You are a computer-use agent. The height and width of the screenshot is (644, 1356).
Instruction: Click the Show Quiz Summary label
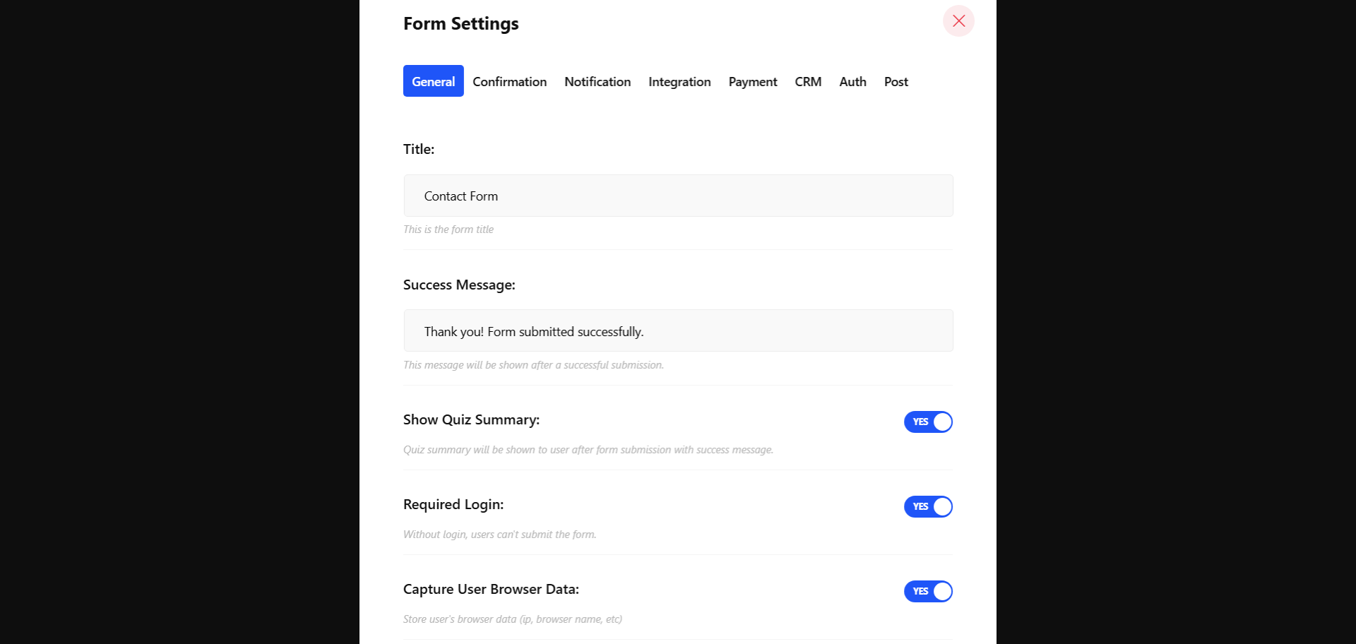pyautogui.click(x=471, y=419)
